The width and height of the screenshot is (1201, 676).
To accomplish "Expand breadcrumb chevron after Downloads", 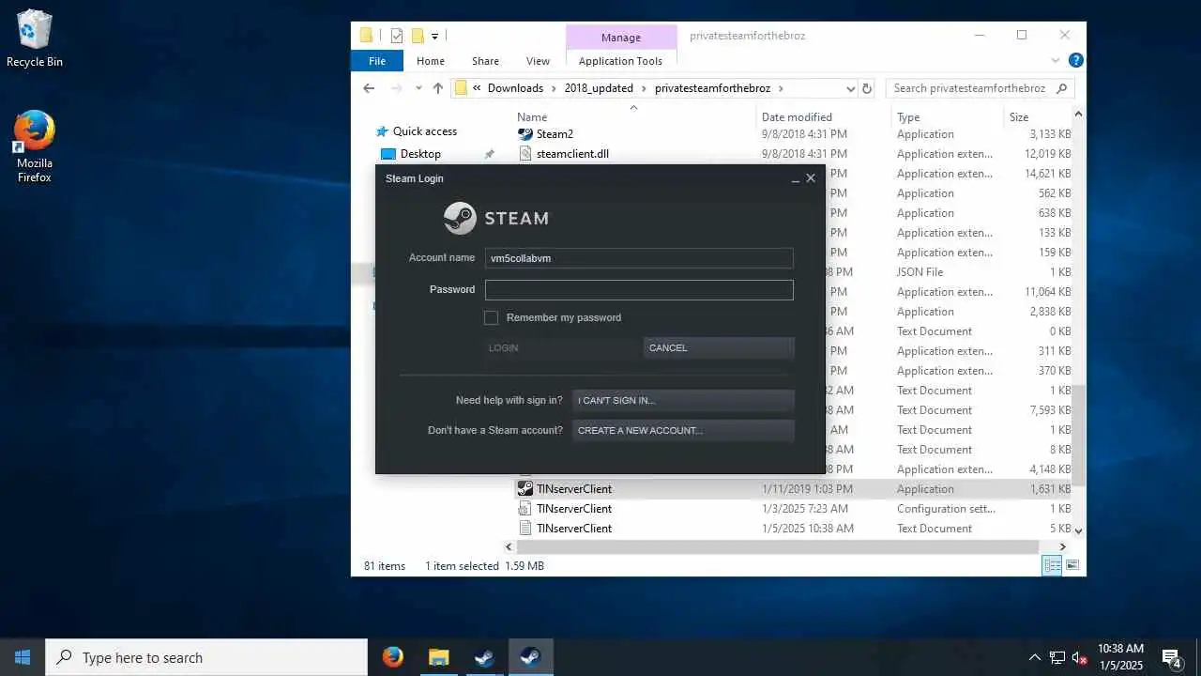I will pyautogui.click(x=554, y=88).
